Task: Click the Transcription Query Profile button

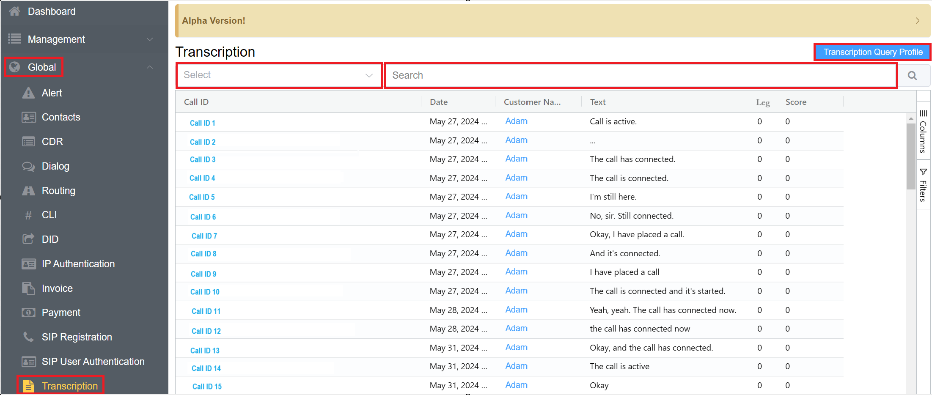Action: pyautogui.click(x=872, y=52)
